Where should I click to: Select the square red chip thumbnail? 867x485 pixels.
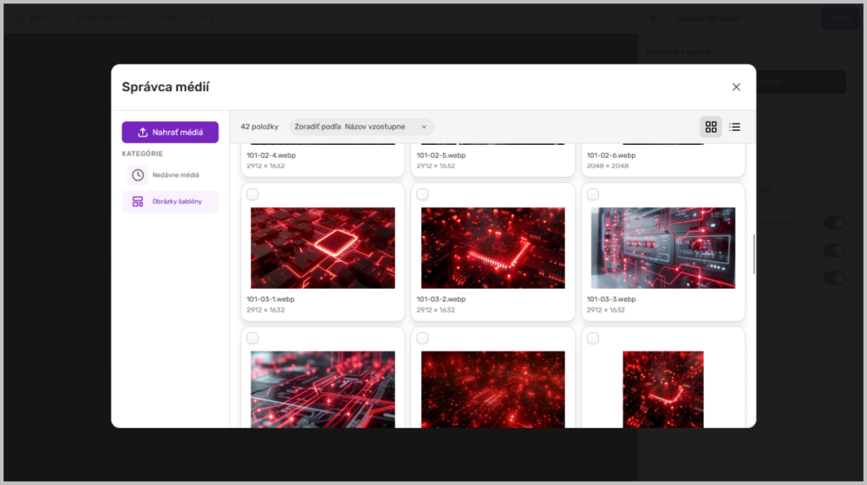coord(663,390)
